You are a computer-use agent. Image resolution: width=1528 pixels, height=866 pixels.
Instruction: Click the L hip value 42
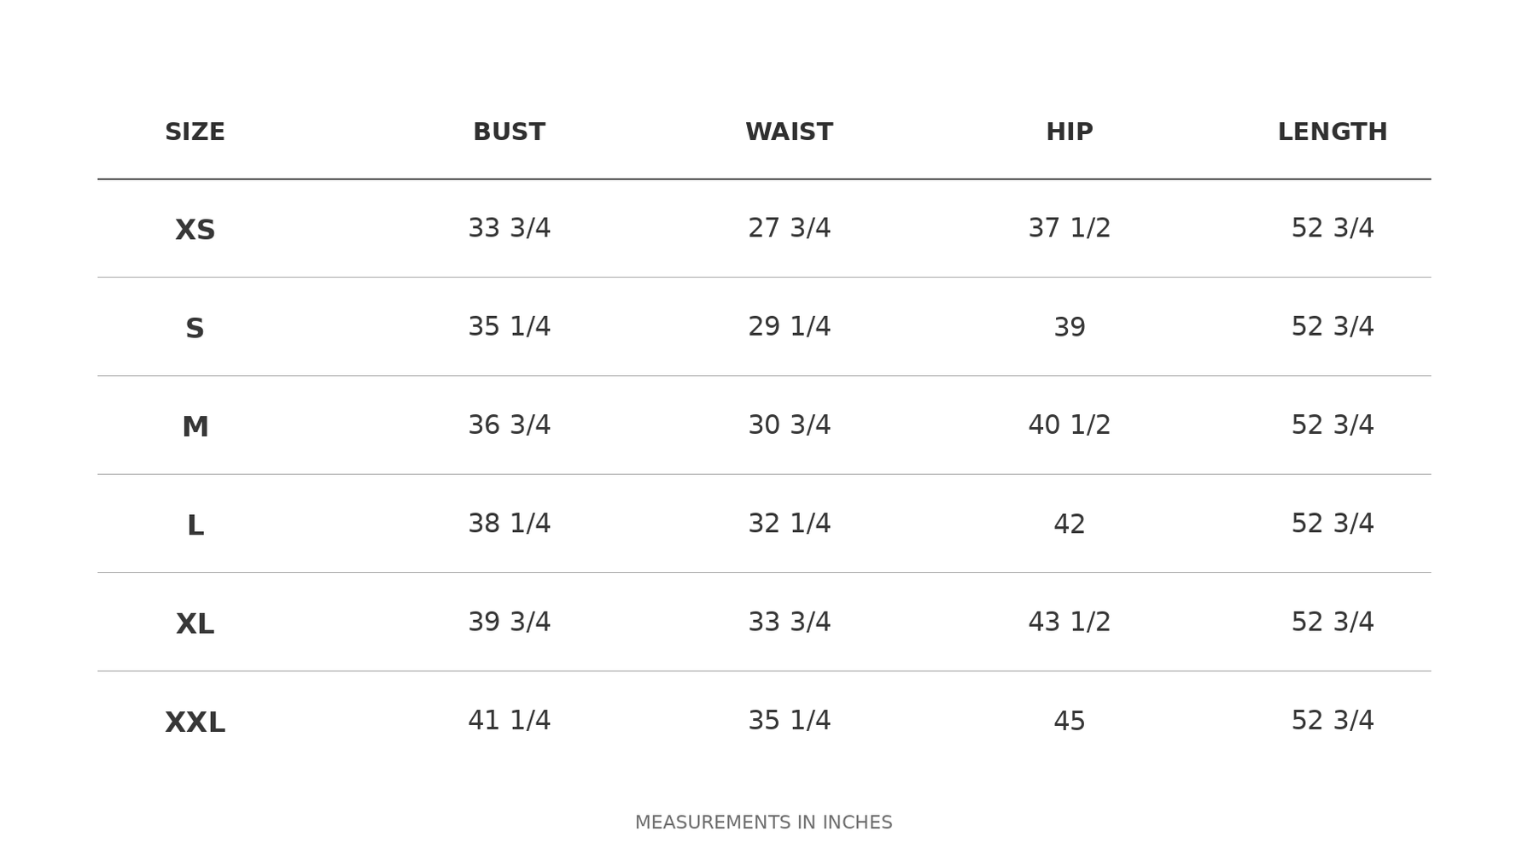1069,524
